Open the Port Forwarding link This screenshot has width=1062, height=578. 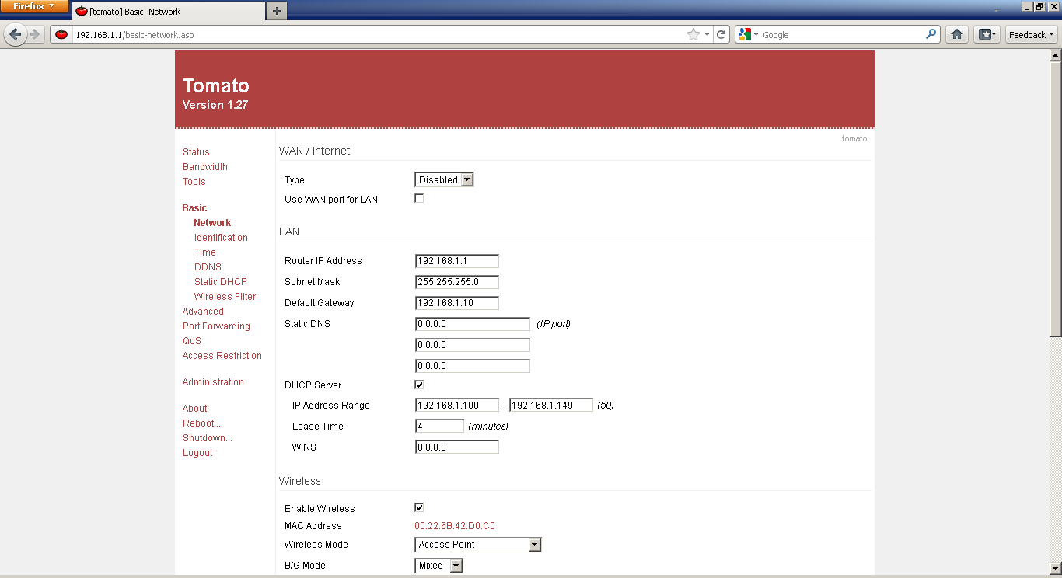pyautogui.click(x=216, y=326)
